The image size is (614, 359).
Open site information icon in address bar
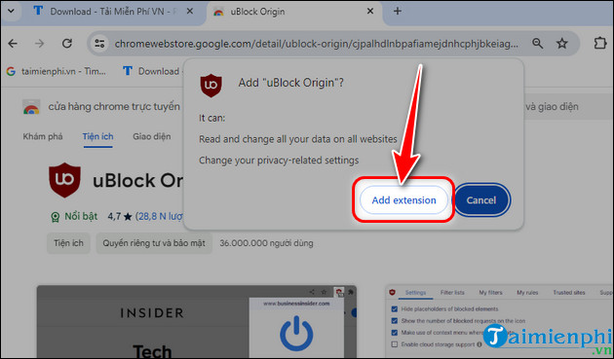click(99, 43)
